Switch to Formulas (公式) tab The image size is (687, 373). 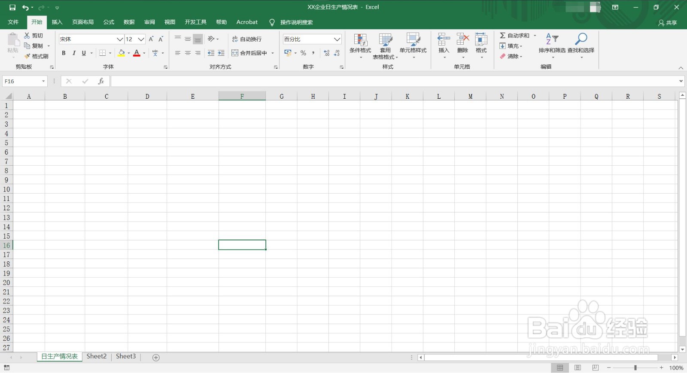[109, 22]
